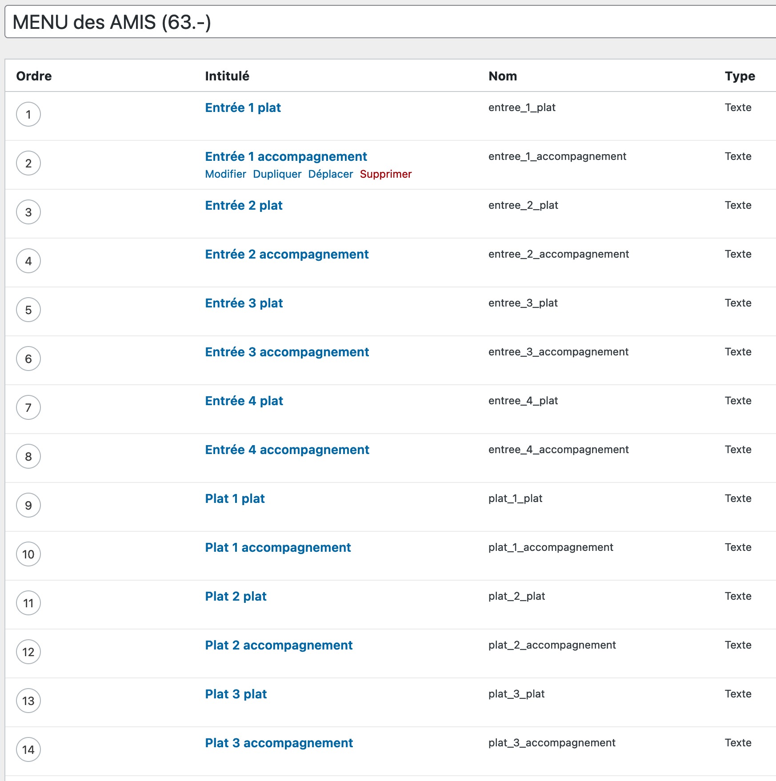Open the Plat 3 plat field

(x=236, y=694)
